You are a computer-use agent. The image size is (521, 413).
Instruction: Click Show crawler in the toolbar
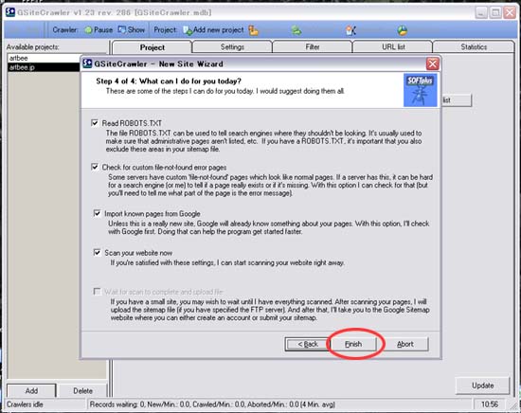pyautogui.click(x=132, y=30)
